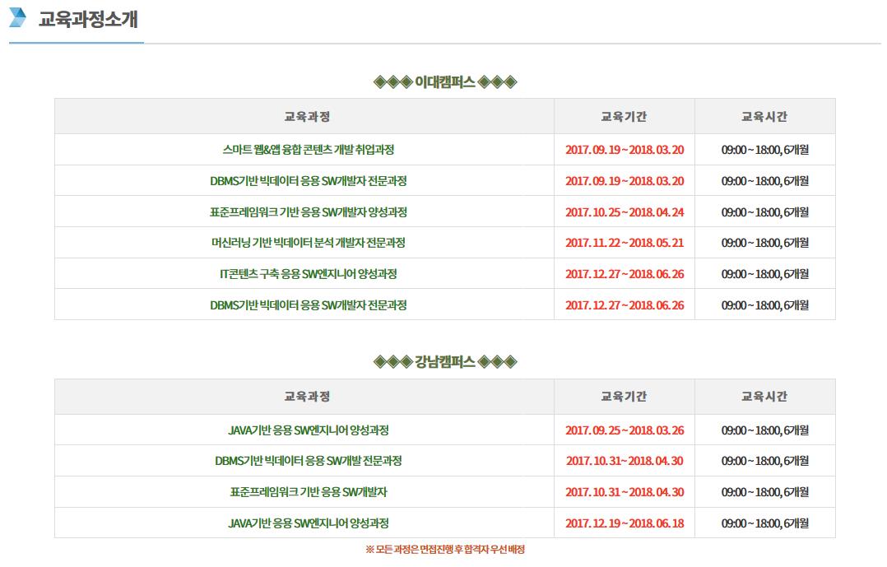This screenshot has height=567, width=887.
Task: Click 교육기간 header in 이대캠퍼스 table
Action: [624, 117]
